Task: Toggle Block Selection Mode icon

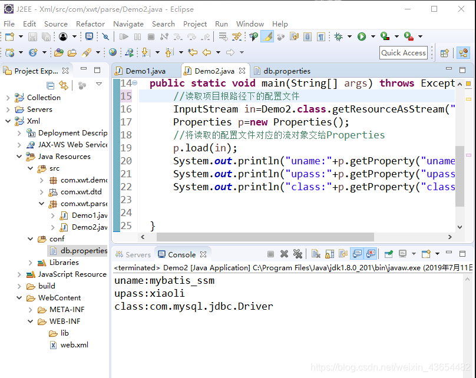Action: click(307, 37)
